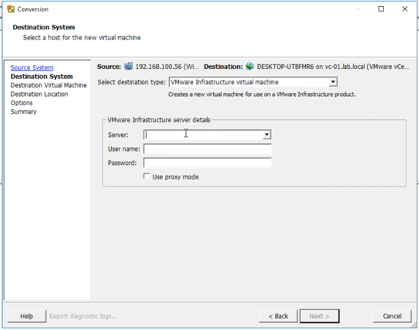Click the Next button
The height and width of the screenshot is (330, 419).
(x=319, y=316)
